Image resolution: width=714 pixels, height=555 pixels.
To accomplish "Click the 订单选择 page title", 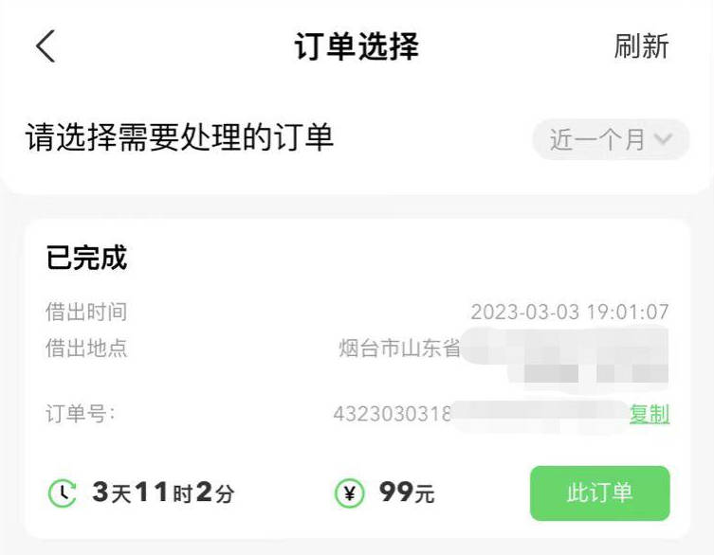I will [357, 46].
